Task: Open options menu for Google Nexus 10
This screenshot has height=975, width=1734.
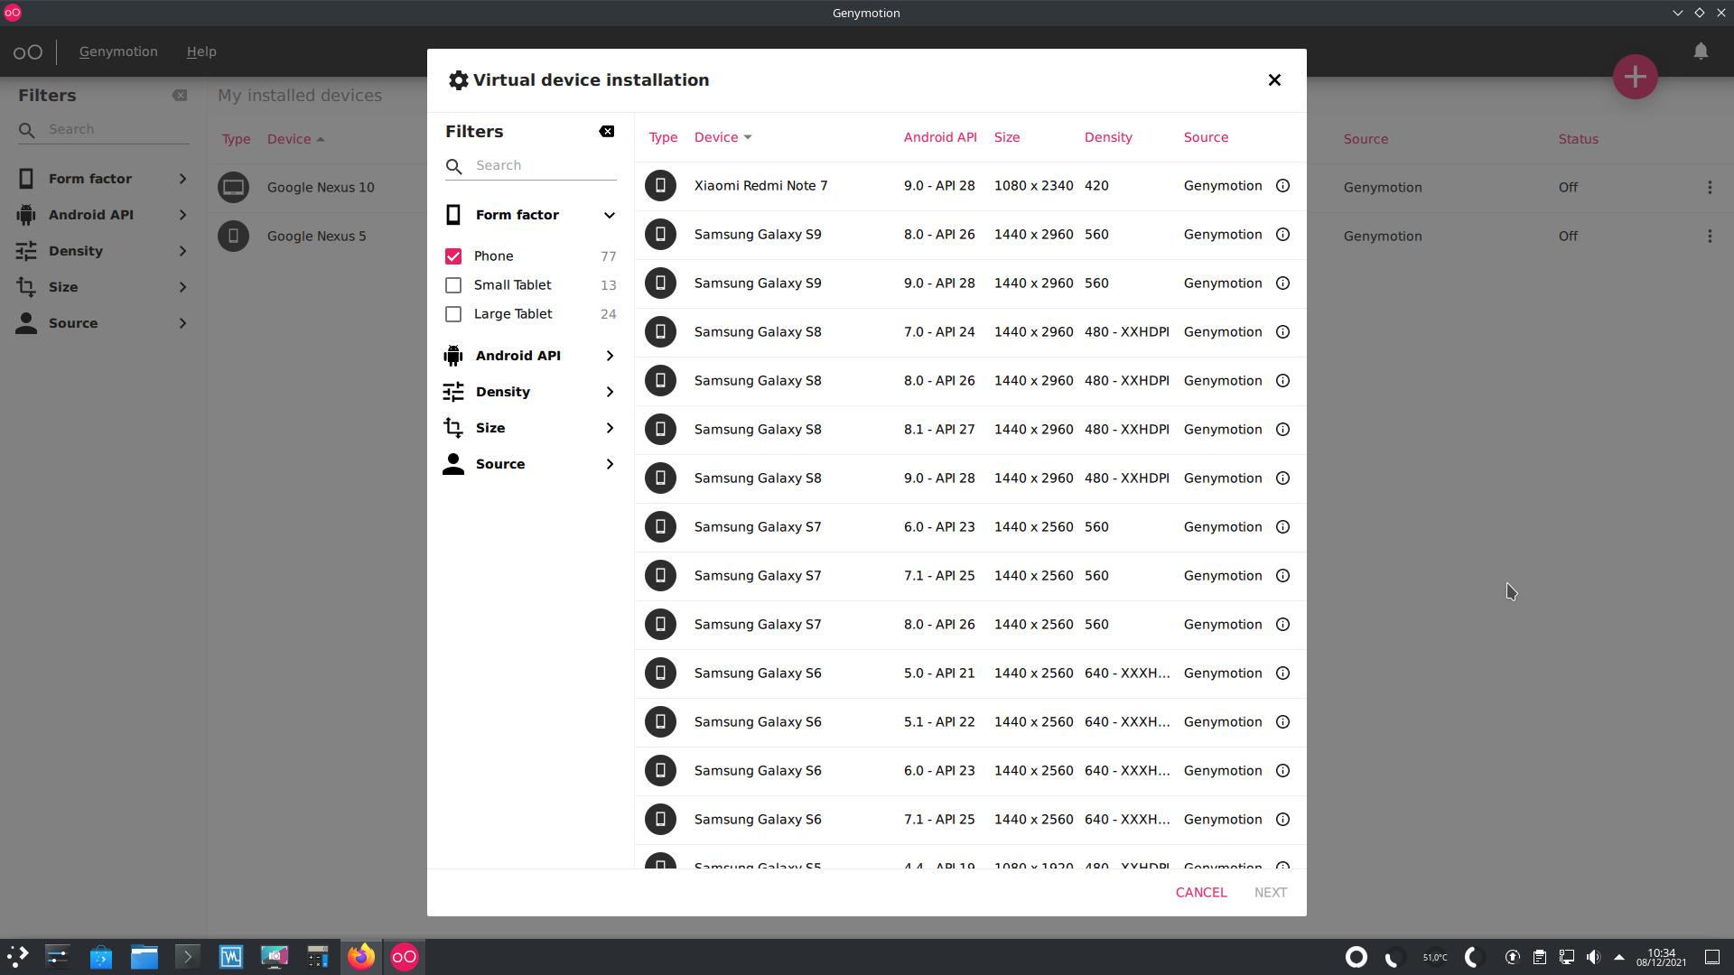Action: coord(1710,188)
